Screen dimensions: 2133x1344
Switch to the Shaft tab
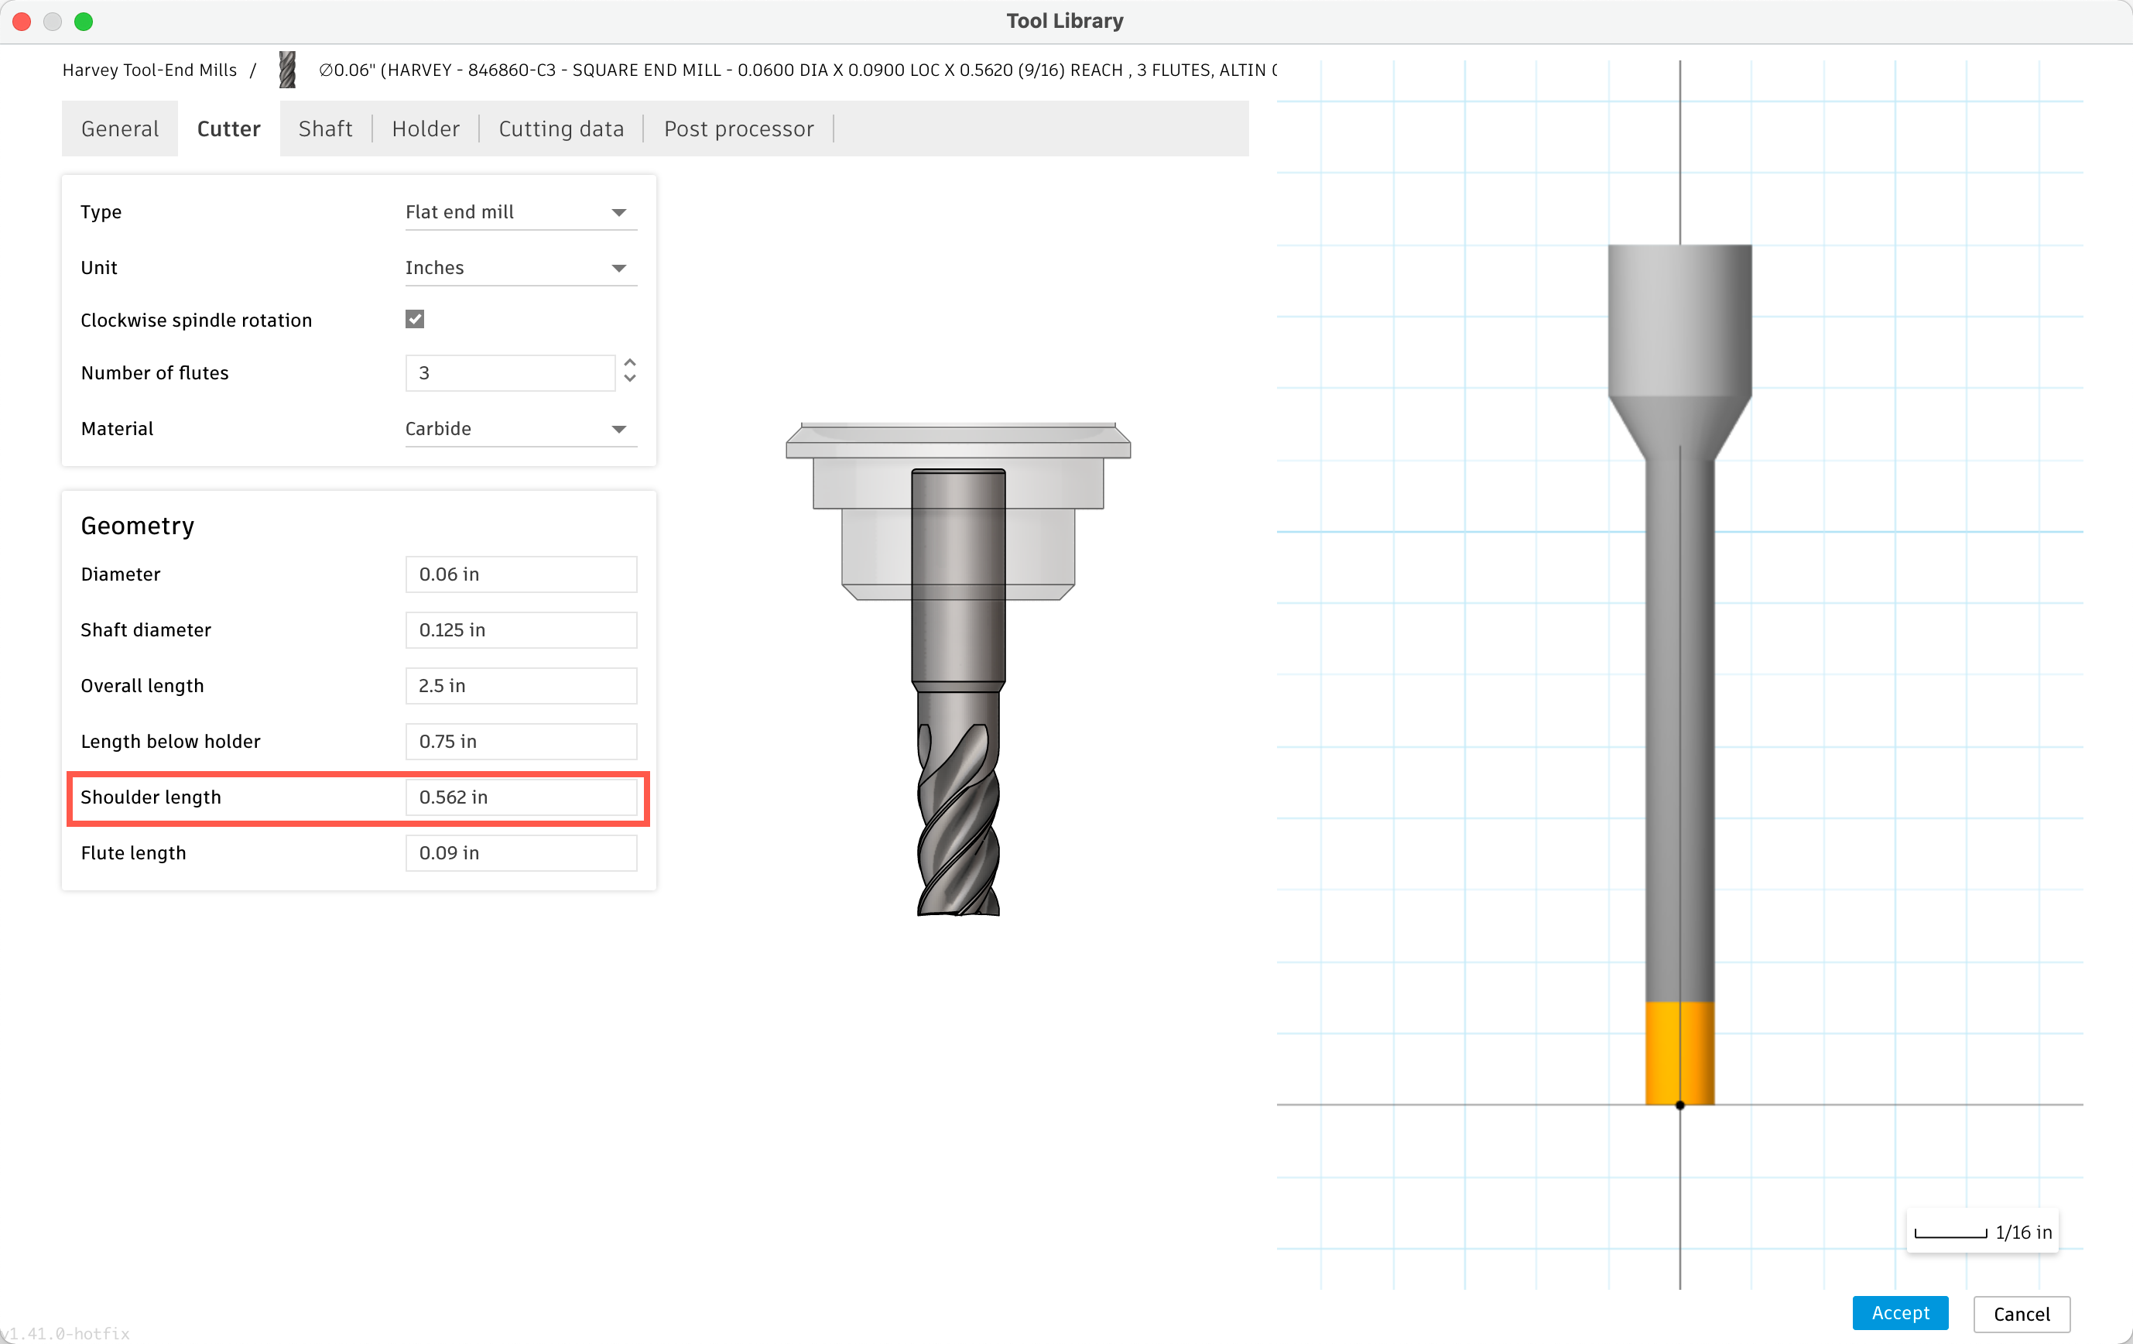(x=325, y=129)
